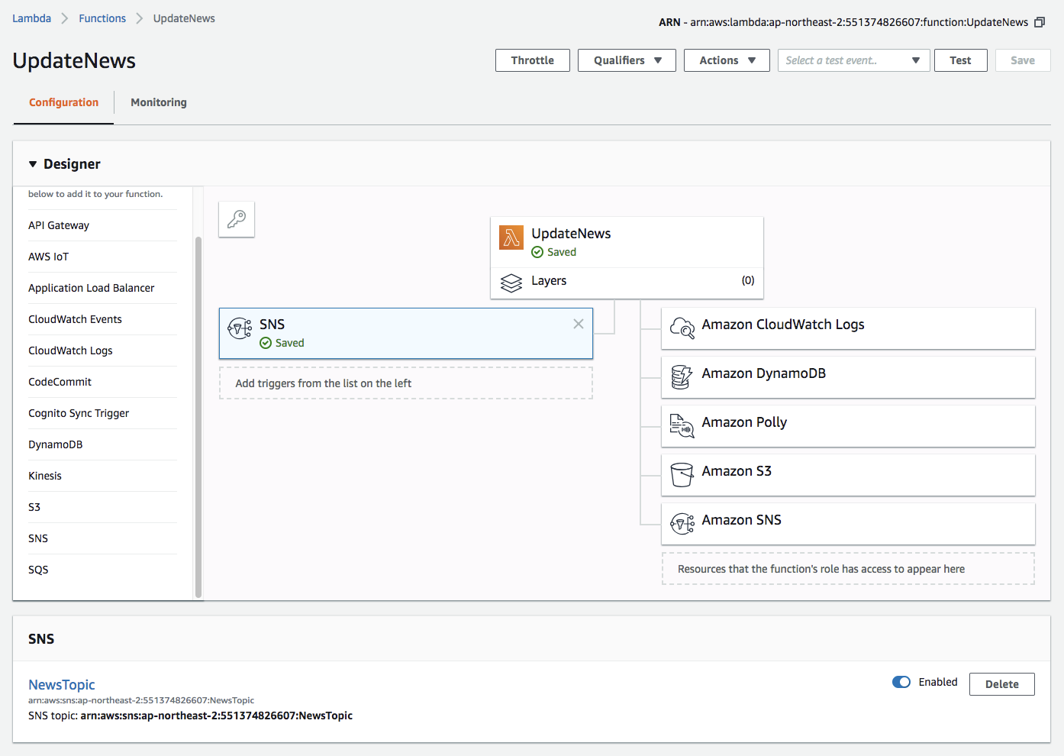Click the Throttle button
This screenshot has height=756, width=1064.
coord(533,60)
